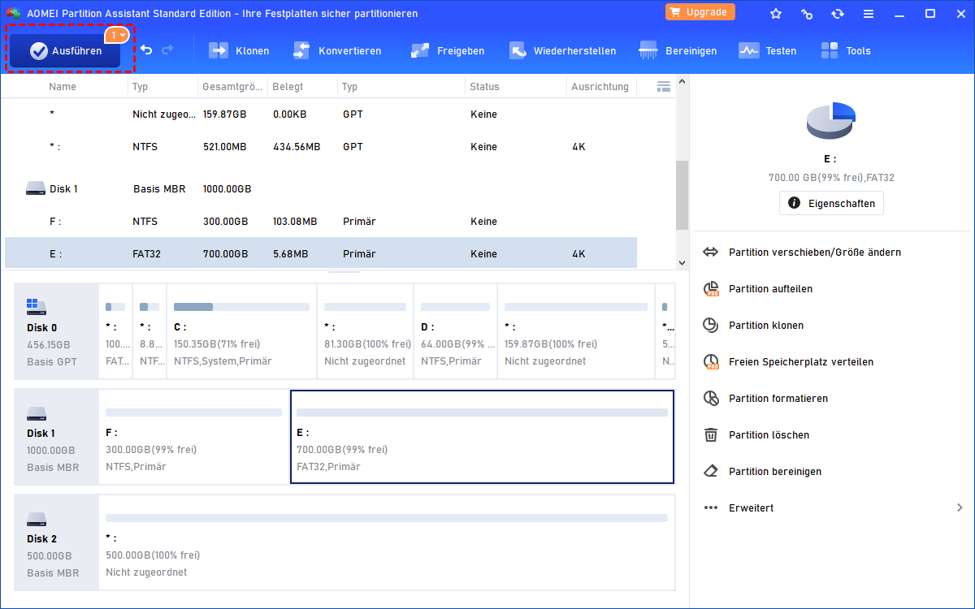This screenshot has width=975, height=609.
Task: Select Disk 2 in disk map
Action: (56, 542)
